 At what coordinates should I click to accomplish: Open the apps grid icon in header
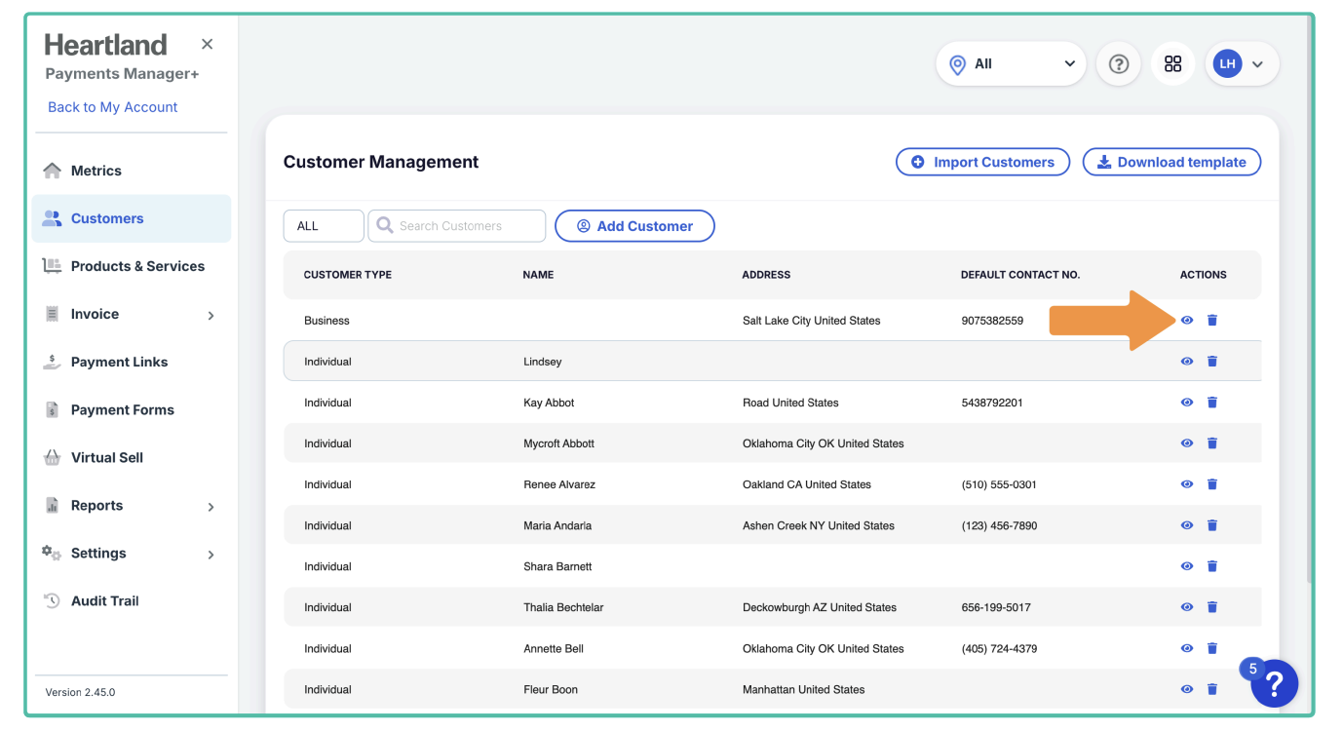click(x=1172, y=64)
